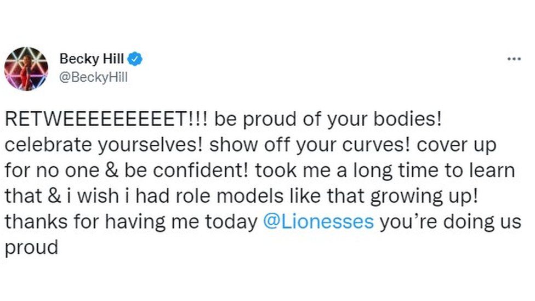Click the phrase "thanks for having me today"
Viewport: 535px width, 301px height.
click(132, 222)
